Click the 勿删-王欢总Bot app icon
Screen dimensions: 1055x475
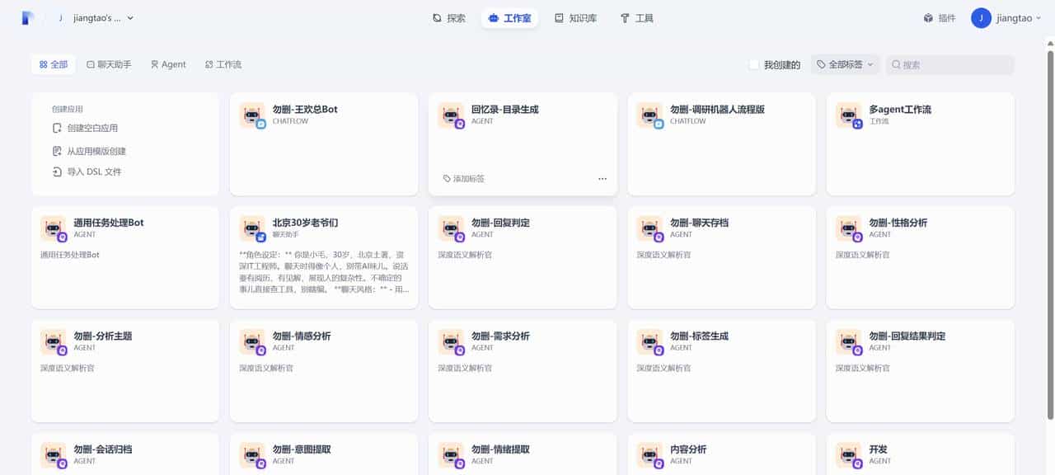tap(251, 115)
